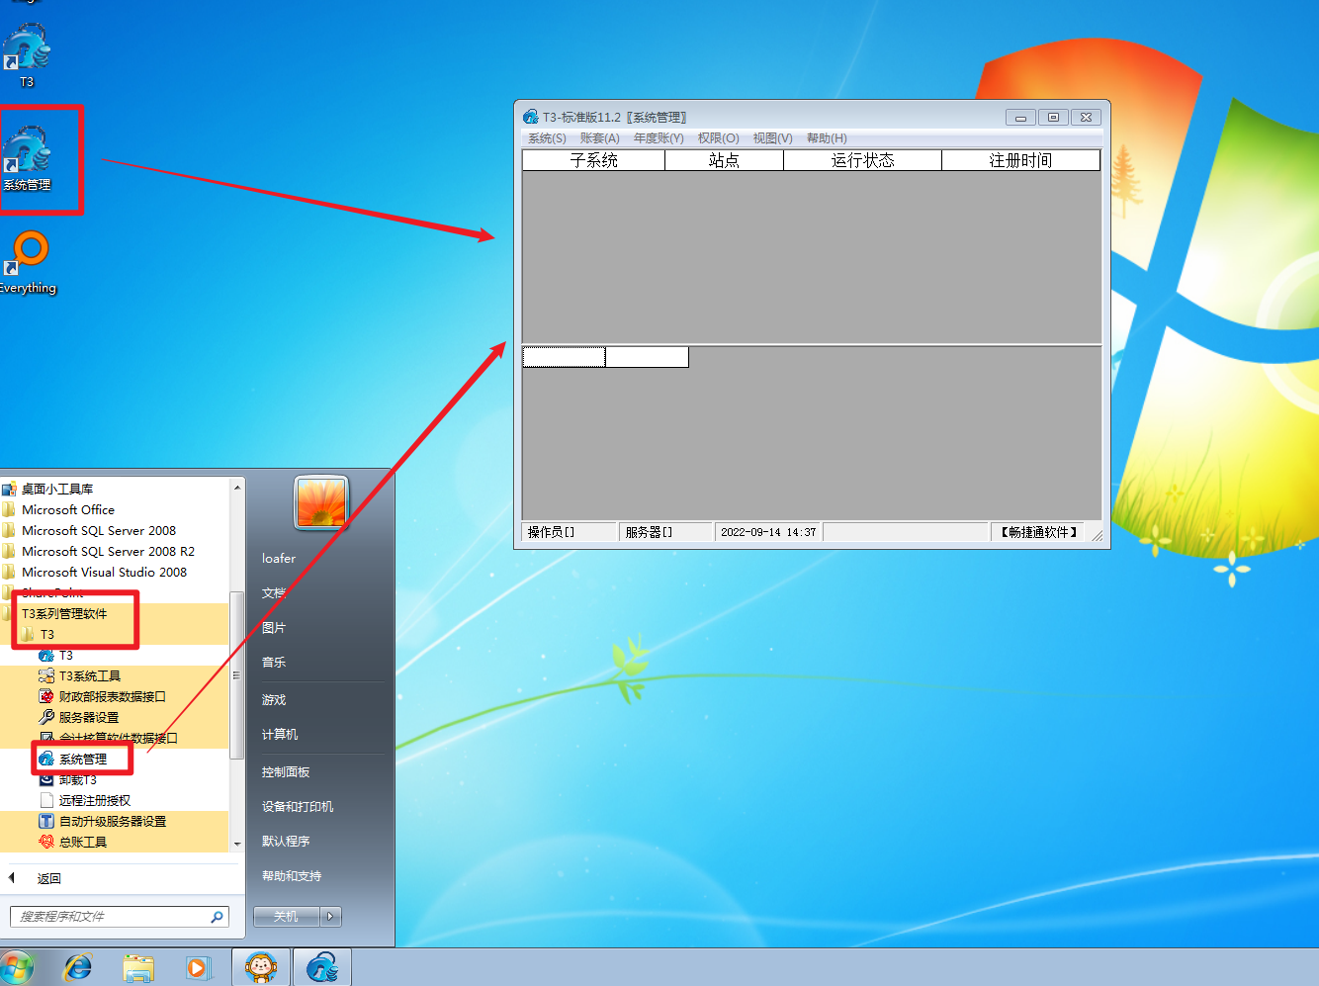Screen dimensions: 1319x986
Task: Open 图片 in the Start menu
Action: (x=274, y=628)
